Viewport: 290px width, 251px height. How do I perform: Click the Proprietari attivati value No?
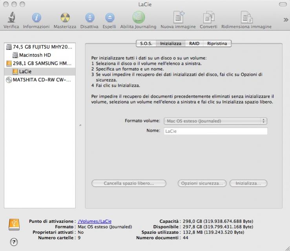[80, 232]
